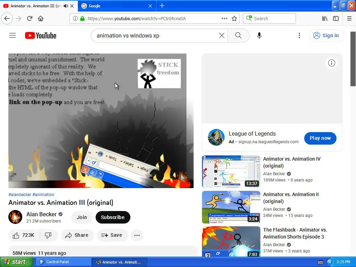Click the keyboard tray icon
Image resolution: width=356 pixels, height=267 pixels.
click(x=320, y=262)
